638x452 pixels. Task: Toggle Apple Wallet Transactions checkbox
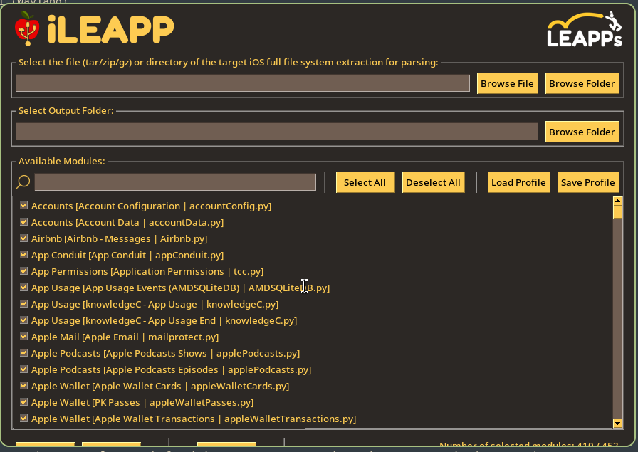coord(24,419)
